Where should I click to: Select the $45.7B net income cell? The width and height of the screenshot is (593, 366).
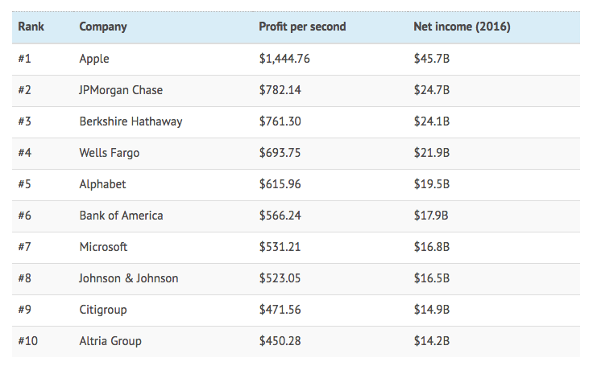click(x=432, y=59)
